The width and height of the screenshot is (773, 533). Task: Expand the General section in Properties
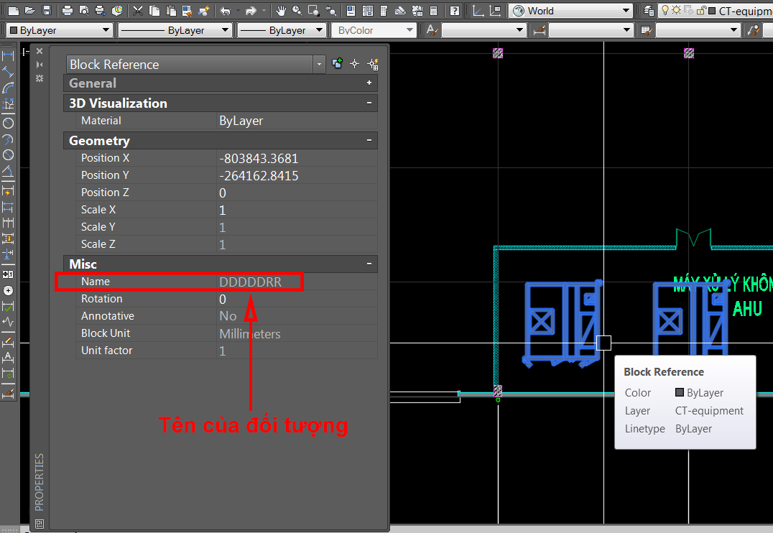pyautogui.click(x=369, y=83)
